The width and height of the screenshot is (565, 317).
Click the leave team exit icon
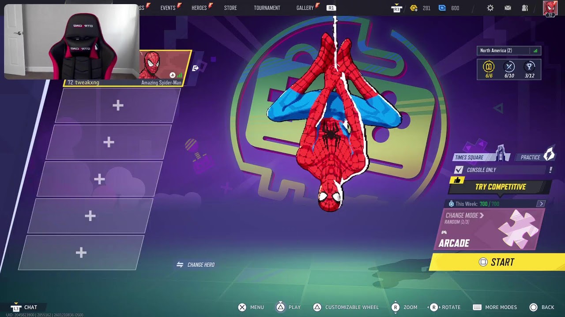[x=196, y=68]
